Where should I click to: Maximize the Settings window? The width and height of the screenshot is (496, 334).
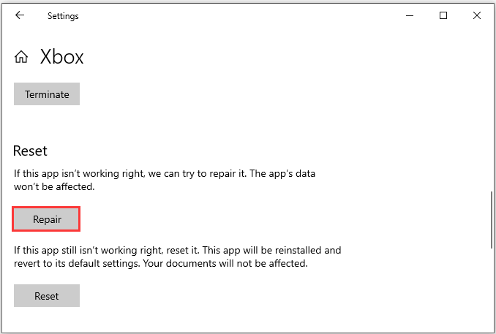[443, 15]
